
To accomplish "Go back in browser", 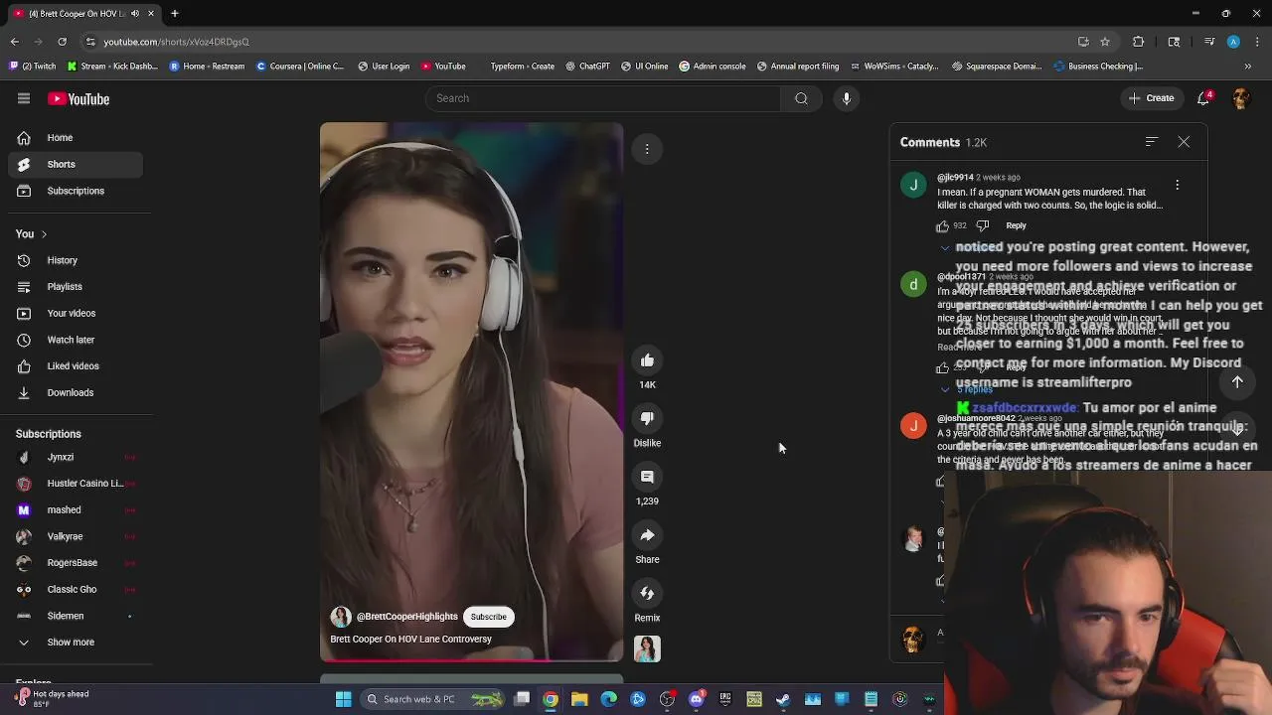I will 14,42.
